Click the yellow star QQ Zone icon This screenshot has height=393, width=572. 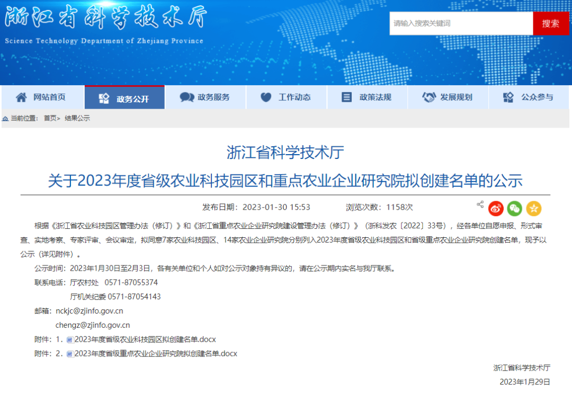pos(533,208)
